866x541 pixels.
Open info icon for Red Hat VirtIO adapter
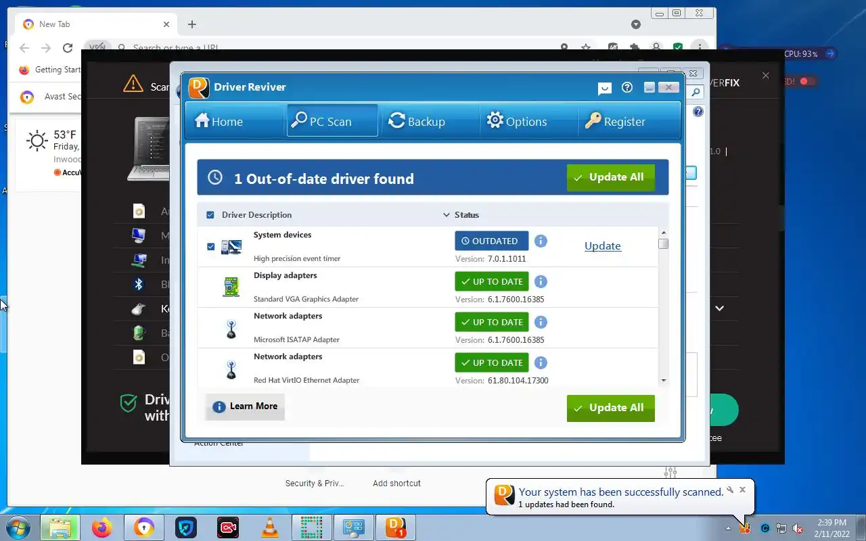[541, 362]
